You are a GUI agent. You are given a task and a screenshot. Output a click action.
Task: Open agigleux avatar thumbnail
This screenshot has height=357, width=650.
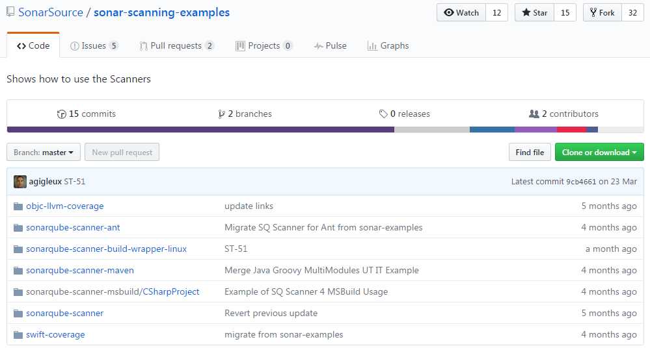(x=20, y=182)
